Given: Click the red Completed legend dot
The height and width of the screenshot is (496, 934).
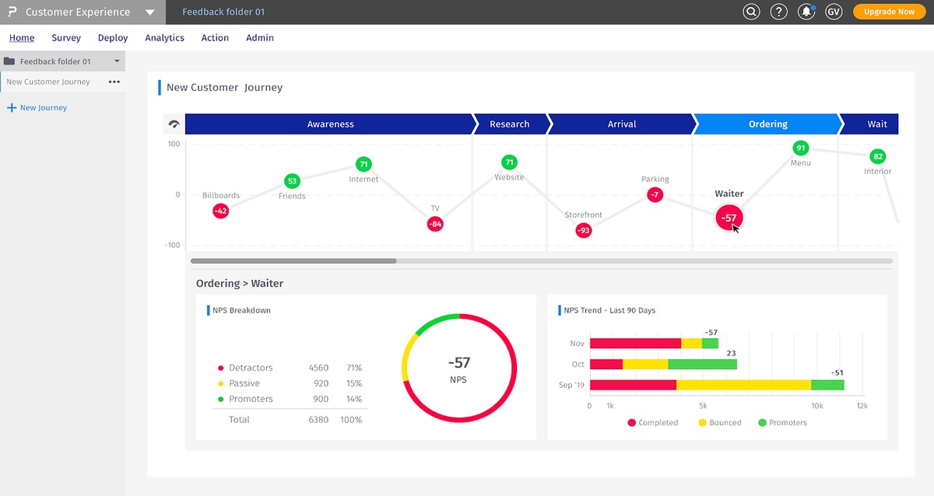Looking at the screenshot, I should pyautogui.click(x=632, y=423).
